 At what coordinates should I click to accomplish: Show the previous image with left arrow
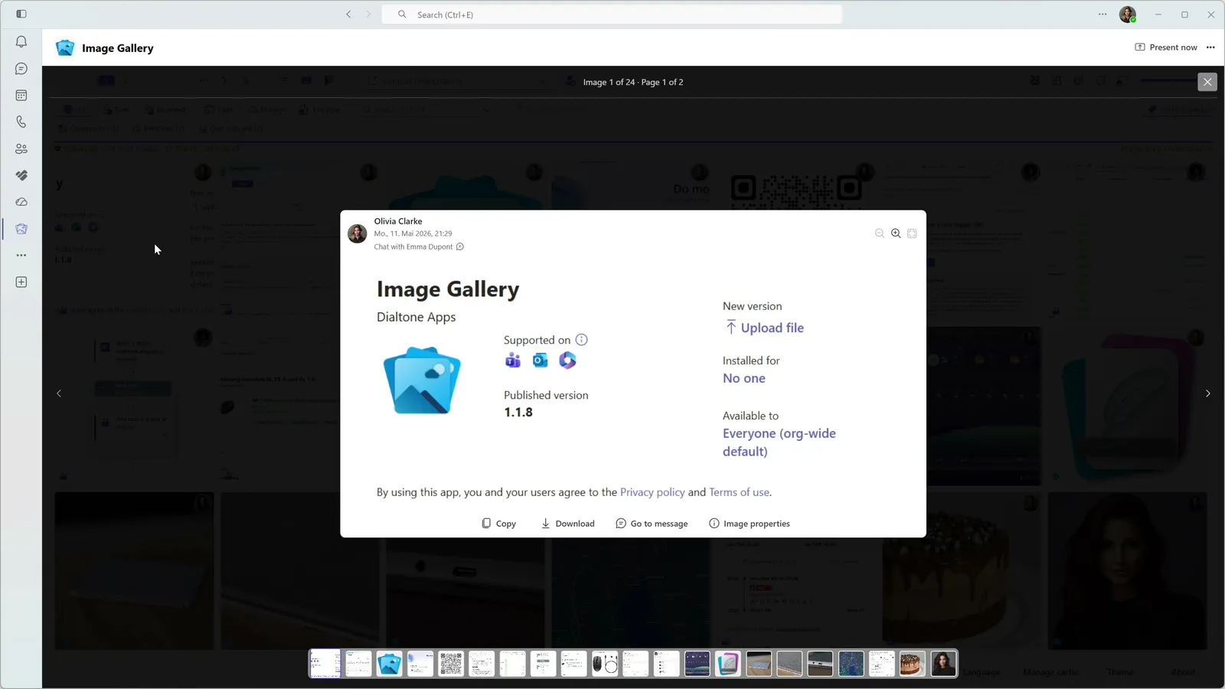(x=59, y=393)
